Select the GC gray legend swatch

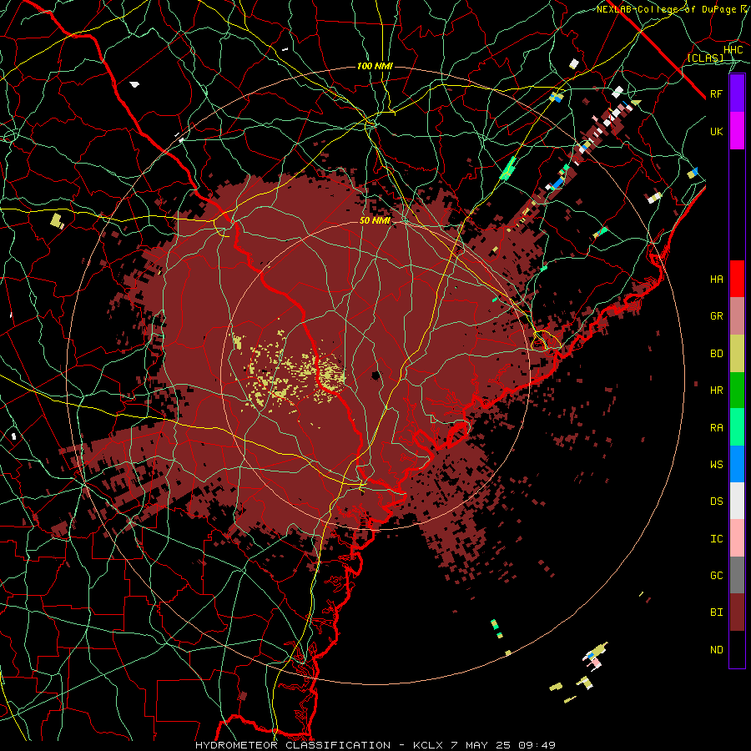tap(737, 575)
